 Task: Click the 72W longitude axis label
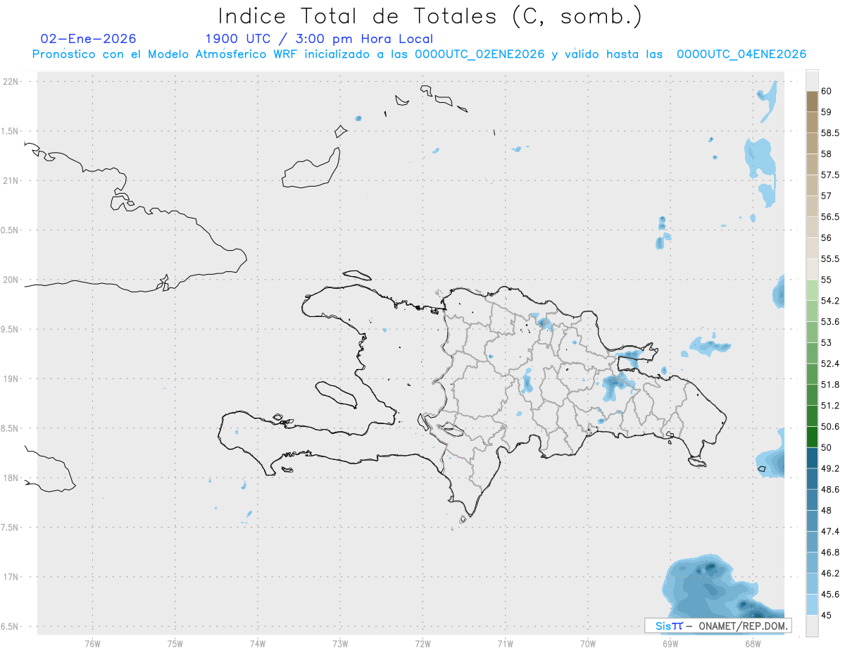(x=423, y=644)
